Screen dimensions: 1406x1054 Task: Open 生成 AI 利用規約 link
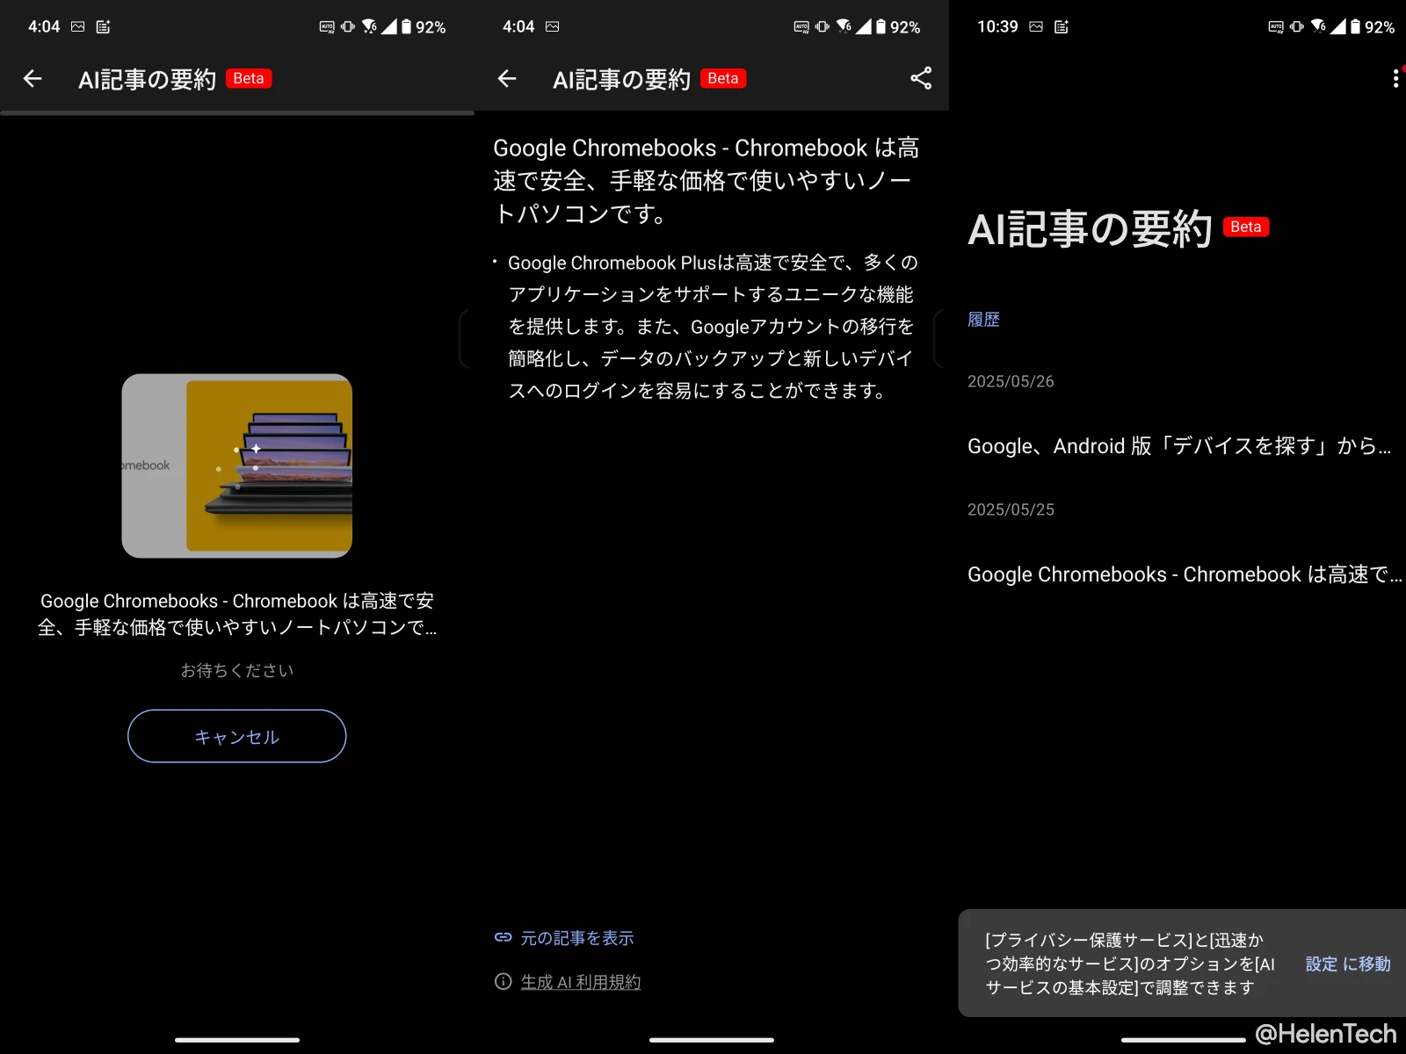(x=580, y=982)
